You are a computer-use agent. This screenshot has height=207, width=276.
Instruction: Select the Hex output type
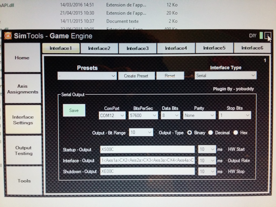236,133
